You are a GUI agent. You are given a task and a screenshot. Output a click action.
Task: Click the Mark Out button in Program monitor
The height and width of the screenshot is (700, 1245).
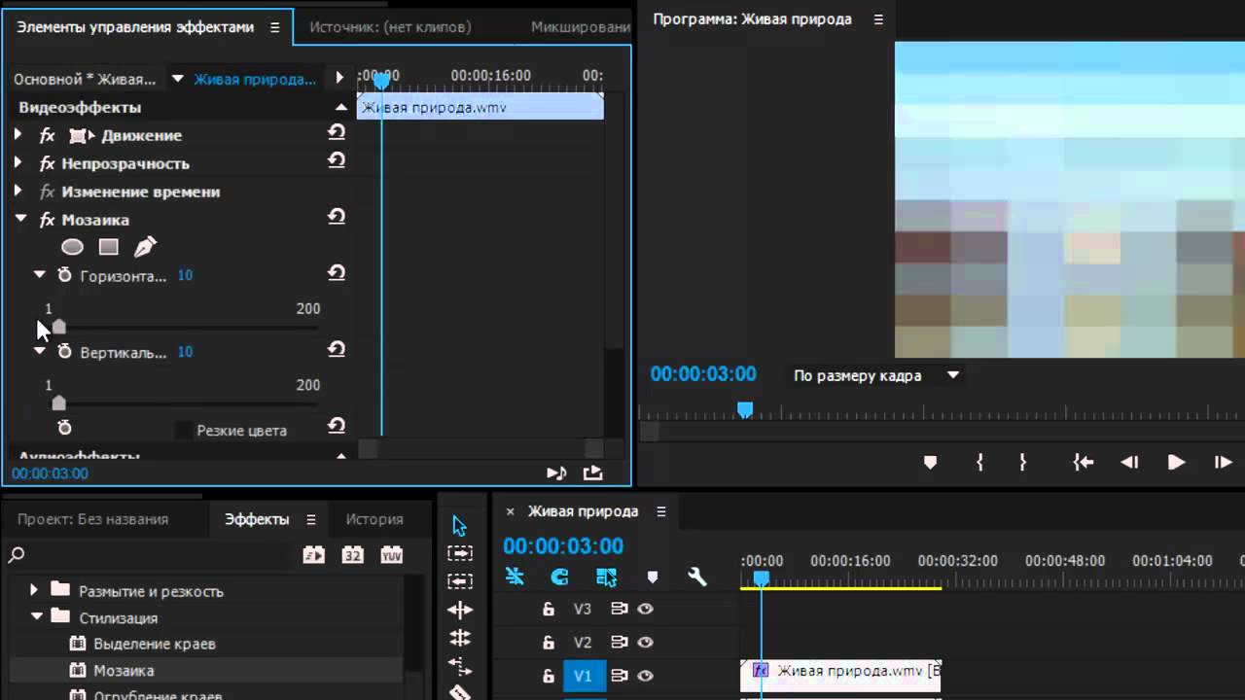pyautogui.click(x=1022, y=463)
